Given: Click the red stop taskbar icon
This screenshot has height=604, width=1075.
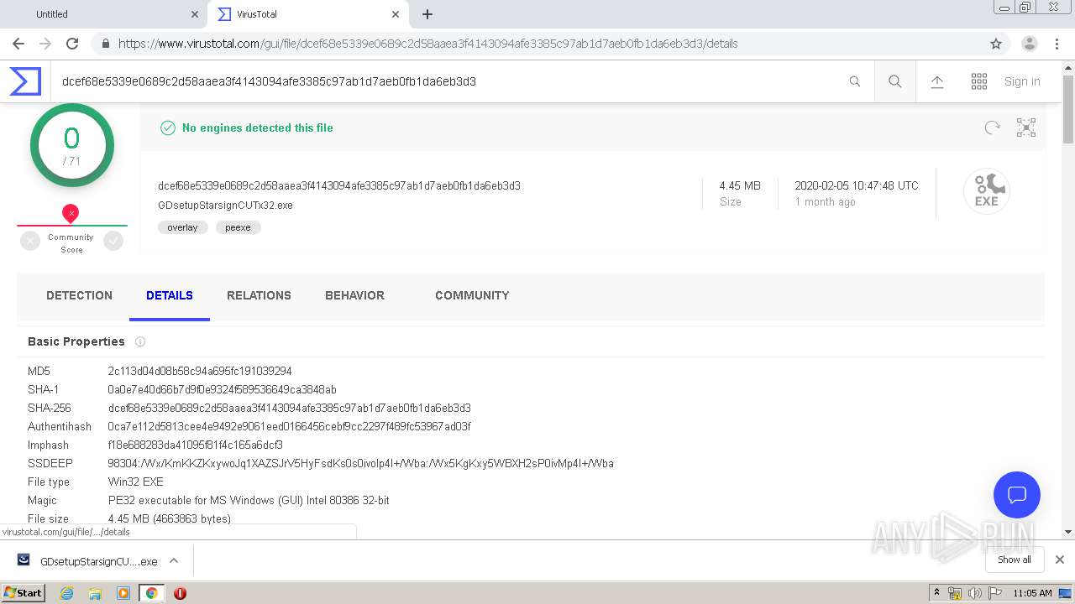Looking at the screenshot, I should [180, 593].
